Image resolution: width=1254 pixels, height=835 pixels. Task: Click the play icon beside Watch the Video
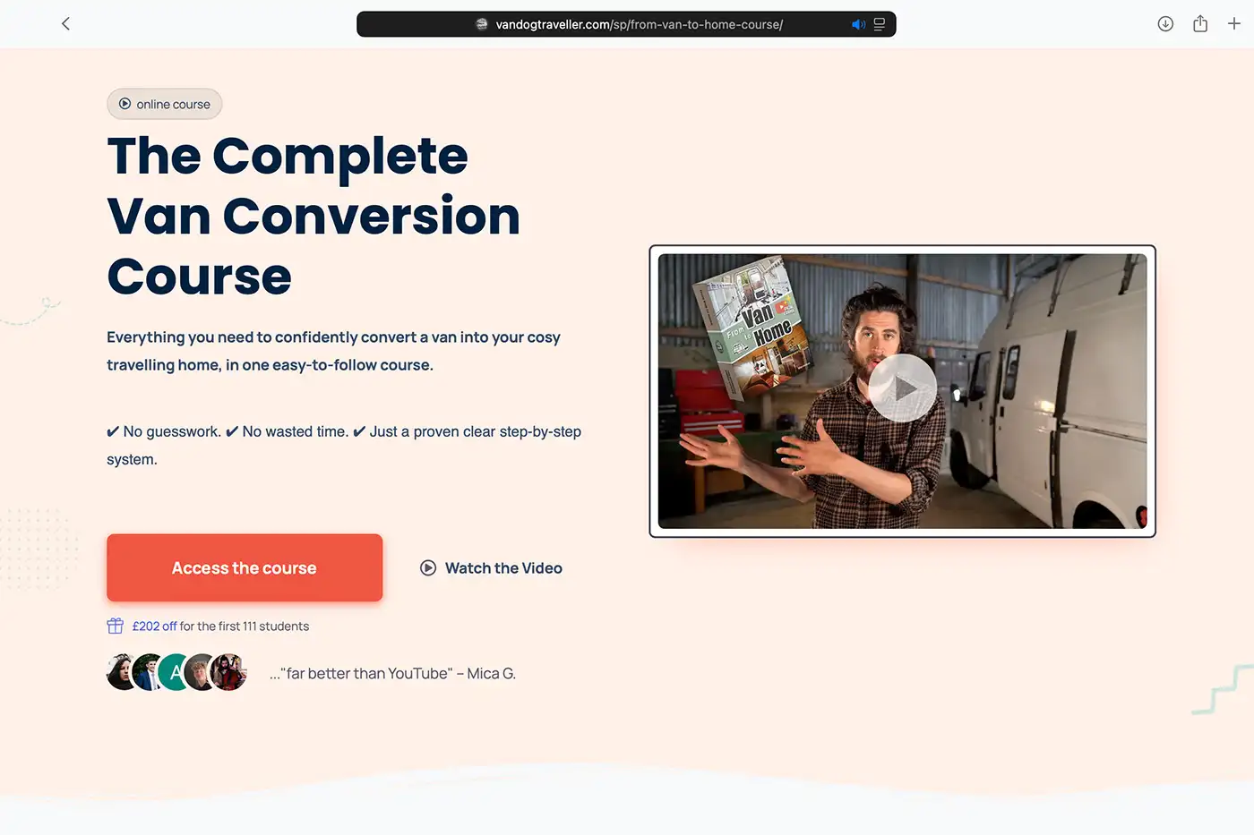428,568
